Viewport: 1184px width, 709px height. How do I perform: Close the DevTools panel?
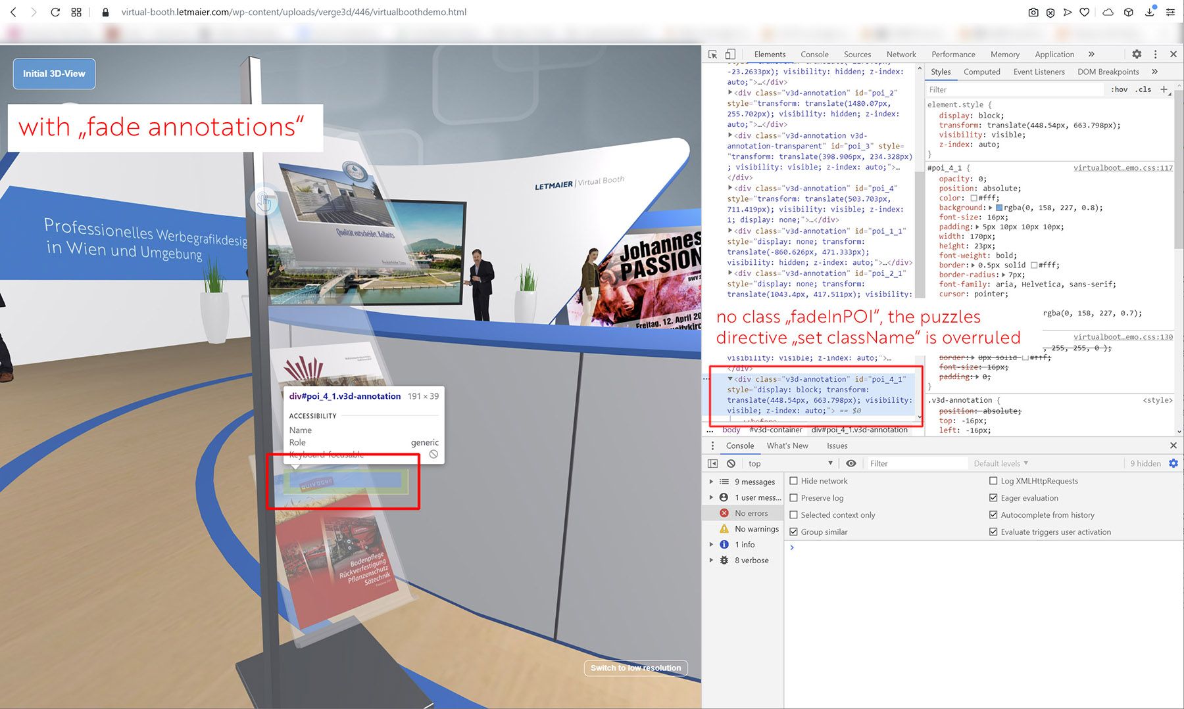1173,54
